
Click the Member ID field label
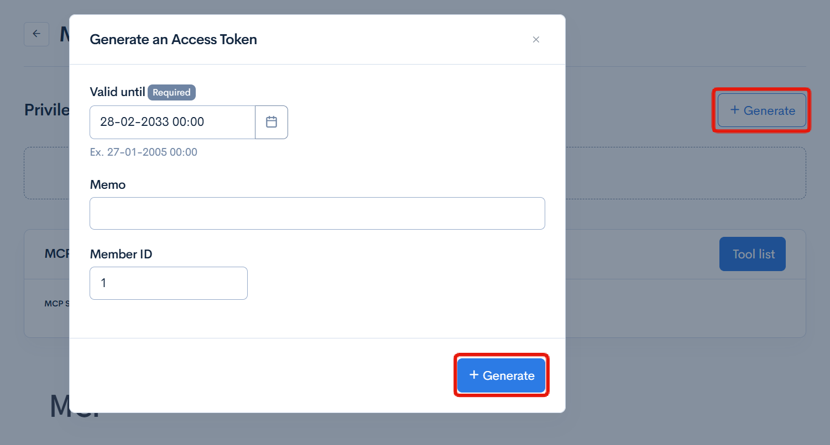[121, 254]
